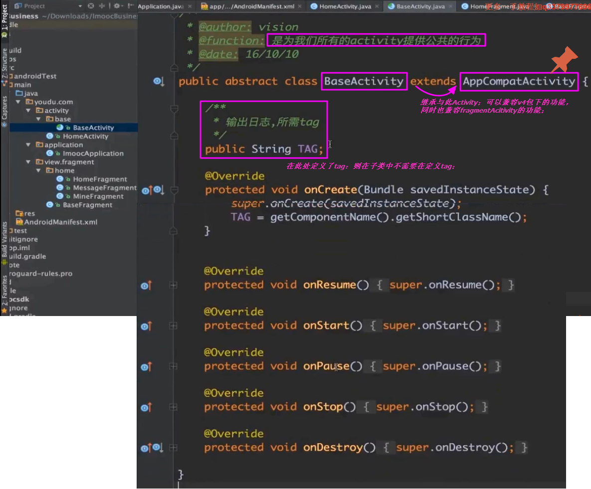Click the scroll-from-source target icon in Project panel
The image size is (591, 489).
tap(91, 6)
